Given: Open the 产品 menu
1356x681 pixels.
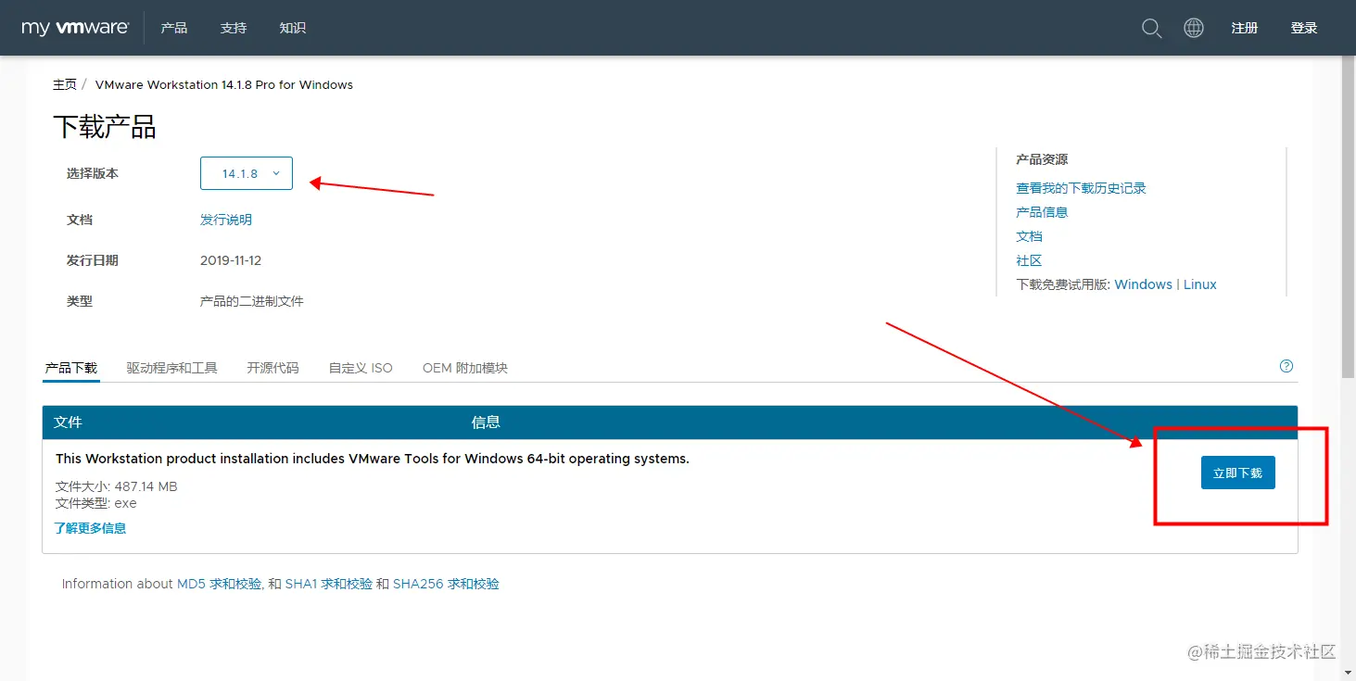Looking at the screenshot, I should tap(174, 28).
